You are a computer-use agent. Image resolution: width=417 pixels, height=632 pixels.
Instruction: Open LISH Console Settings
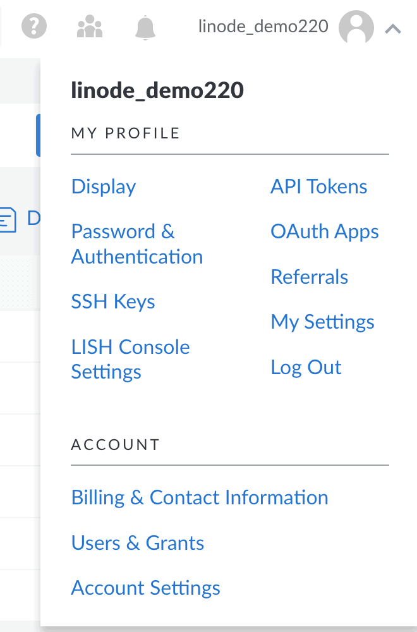[x=130, y=359]
